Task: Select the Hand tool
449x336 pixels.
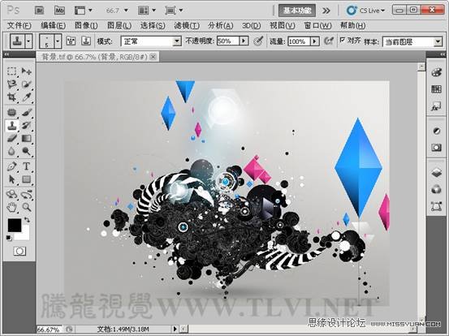Action: [x=11, y=207]
